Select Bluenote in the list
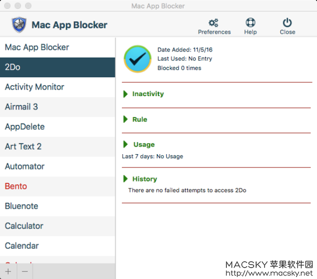This screenshot has height=279, width=317. (x=57, y=206)
